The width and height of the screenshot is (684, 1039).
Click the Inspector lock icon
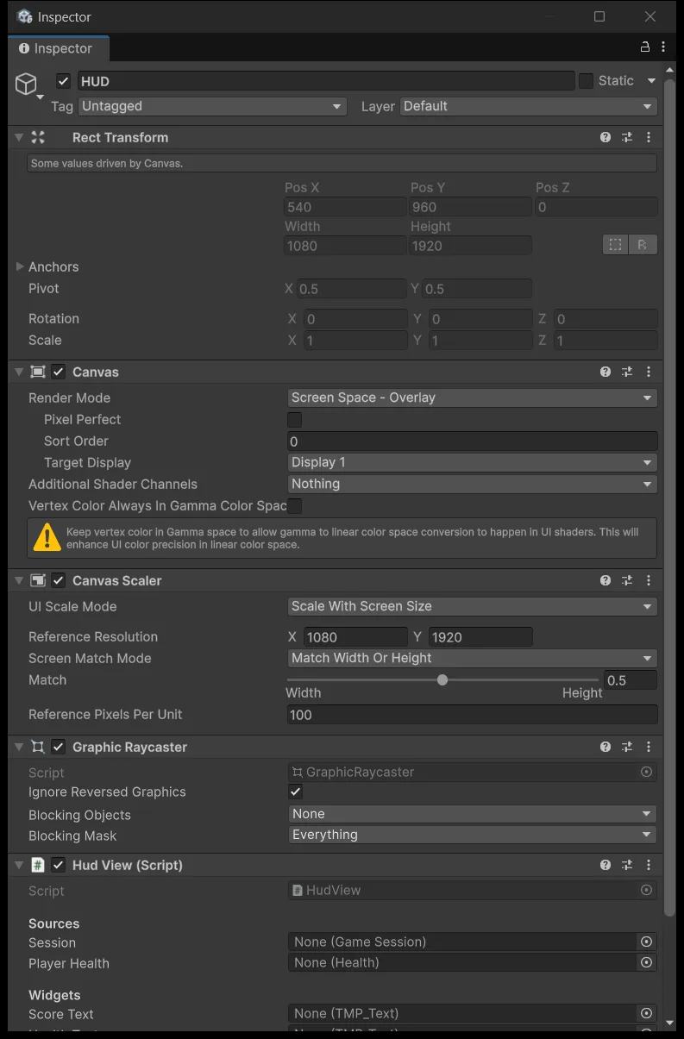[644, 47]
